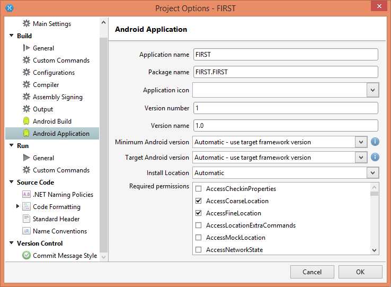Click the gear icon next to Assembly Signing
Image resolution: width=391 pixels, height=287 pixels.
tap(26, 97)
